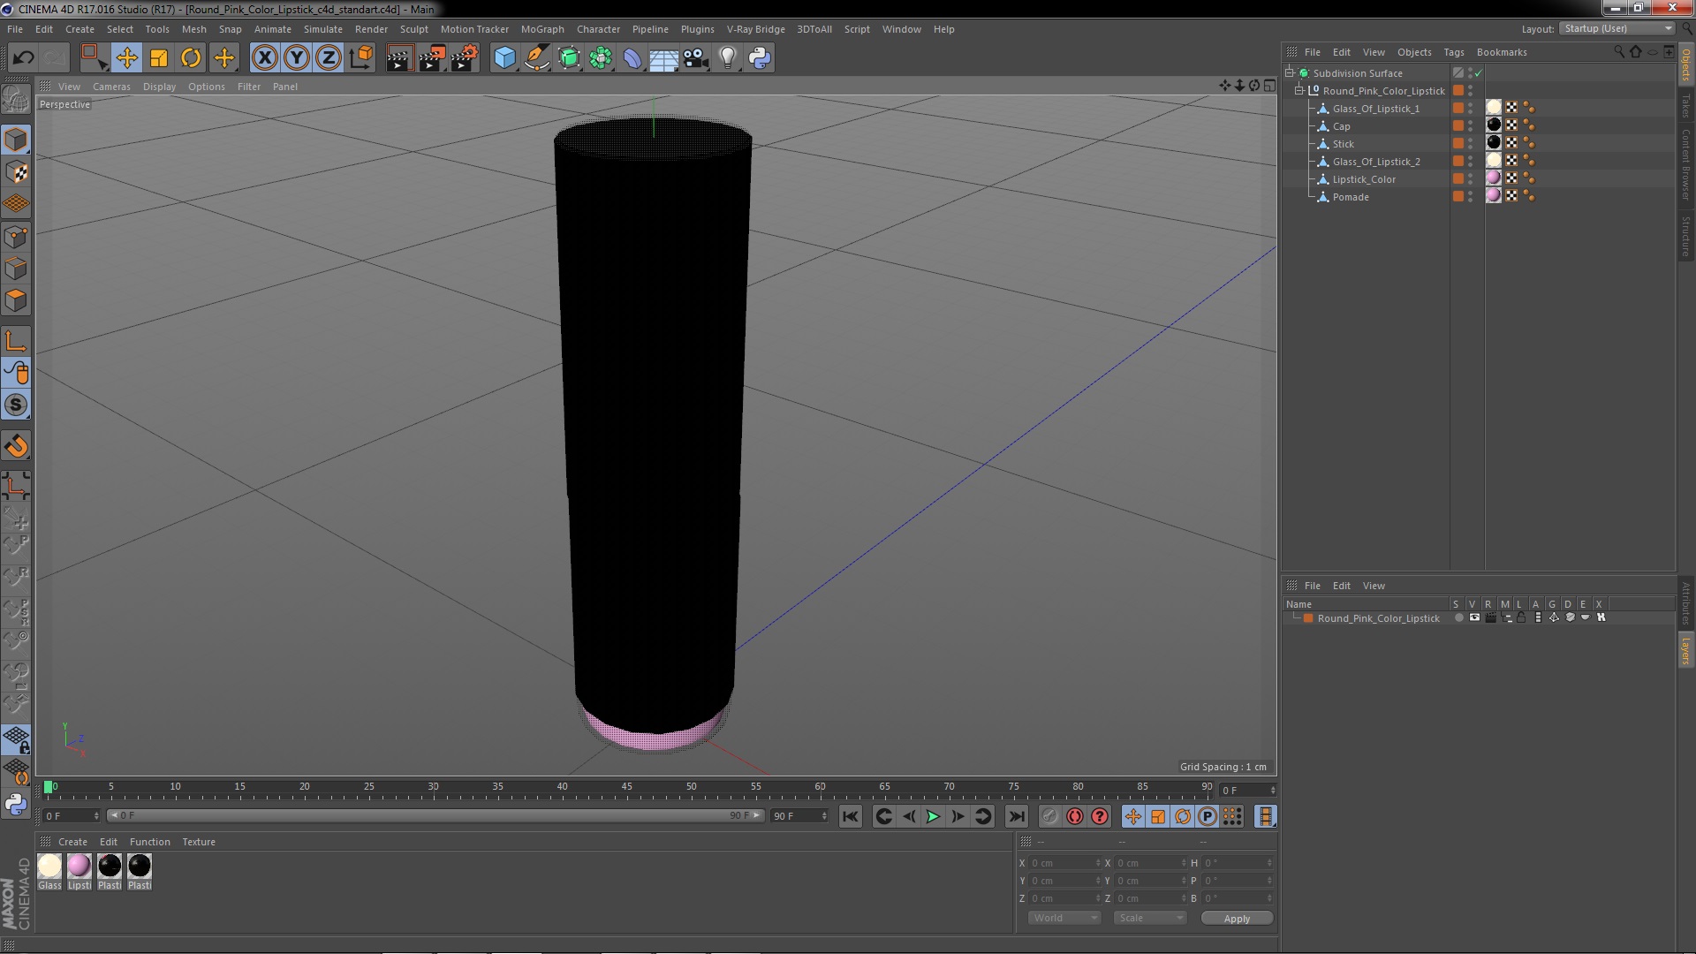Toggle the viewport maximize icon
This screenshot has height=954, width=1696.
click(x=1269, y=86)
